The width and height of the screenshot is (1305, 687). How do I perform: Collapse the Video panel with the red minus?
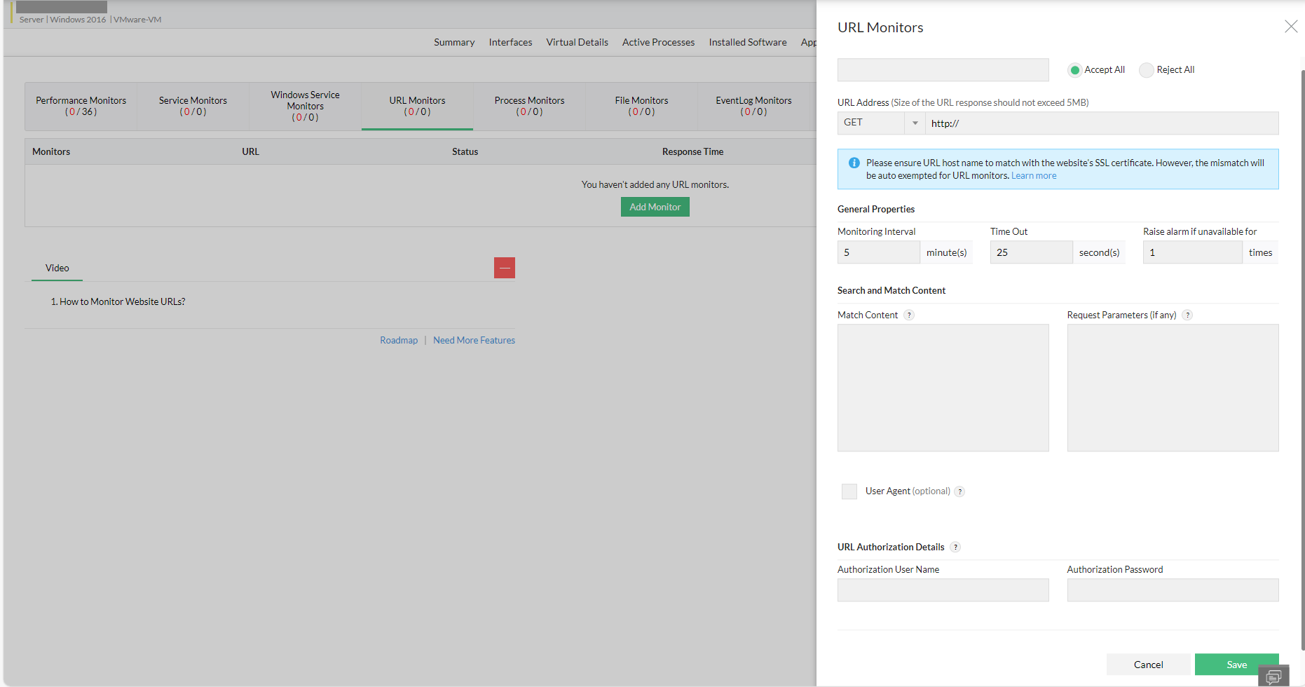504,268
